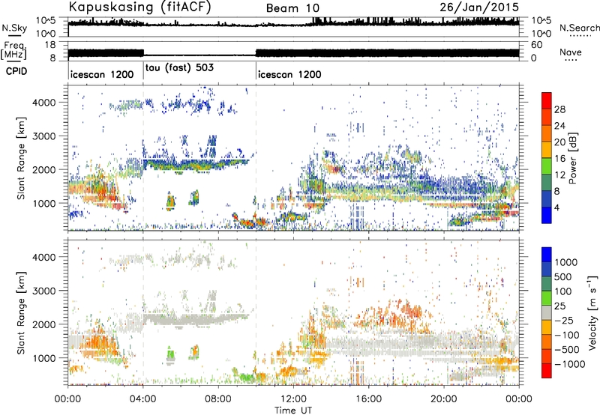Click the "Nave" legend label
Screen dimensions: 600x415
pyautogui.click(x=571, y=52)
